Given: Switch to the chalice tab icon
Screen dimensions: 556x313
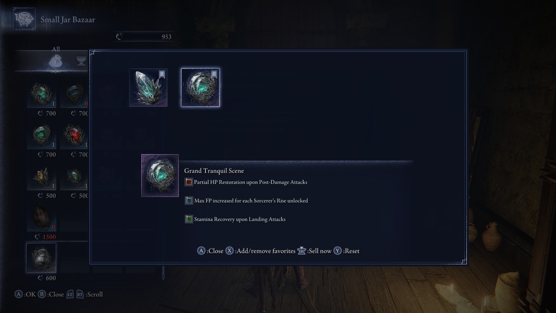Looking at the screenshot, I should (81, 61).
